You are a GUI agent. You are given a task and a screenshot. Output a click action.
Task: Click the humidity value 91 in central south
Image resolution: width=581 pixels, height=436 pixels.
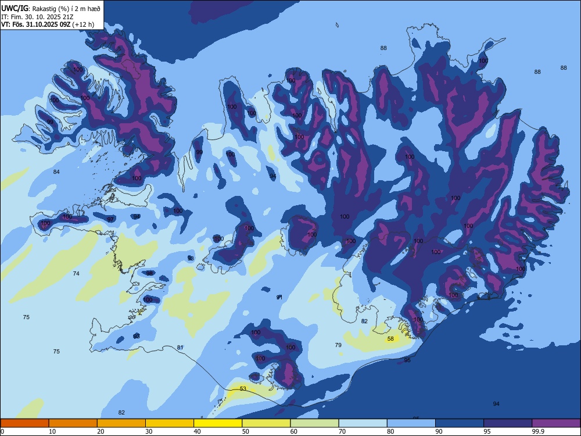tap(279, 297)
